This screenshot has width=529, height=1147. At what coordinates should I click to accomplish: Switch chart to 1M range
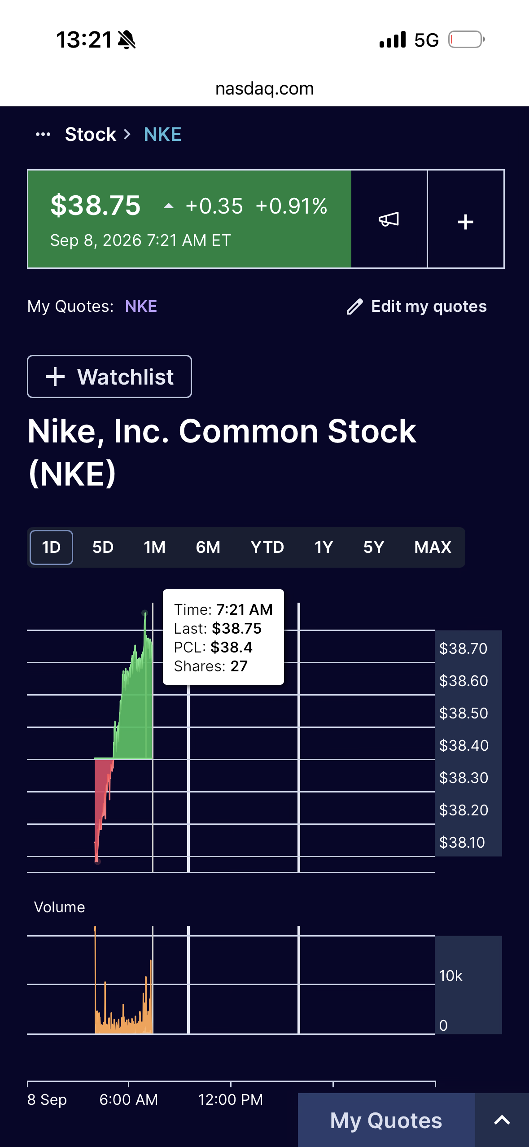coord(155,547)
